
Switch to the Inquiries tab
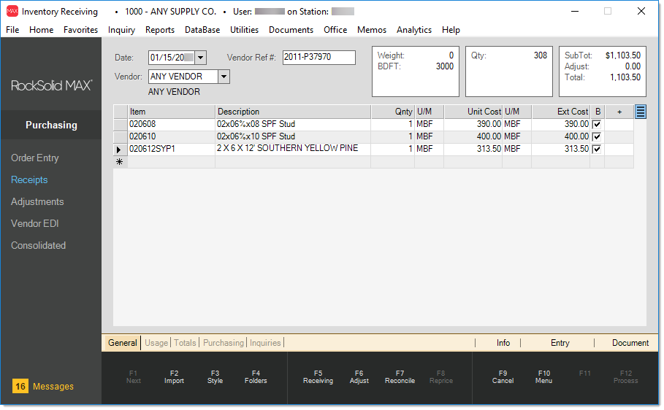point(265,343)
